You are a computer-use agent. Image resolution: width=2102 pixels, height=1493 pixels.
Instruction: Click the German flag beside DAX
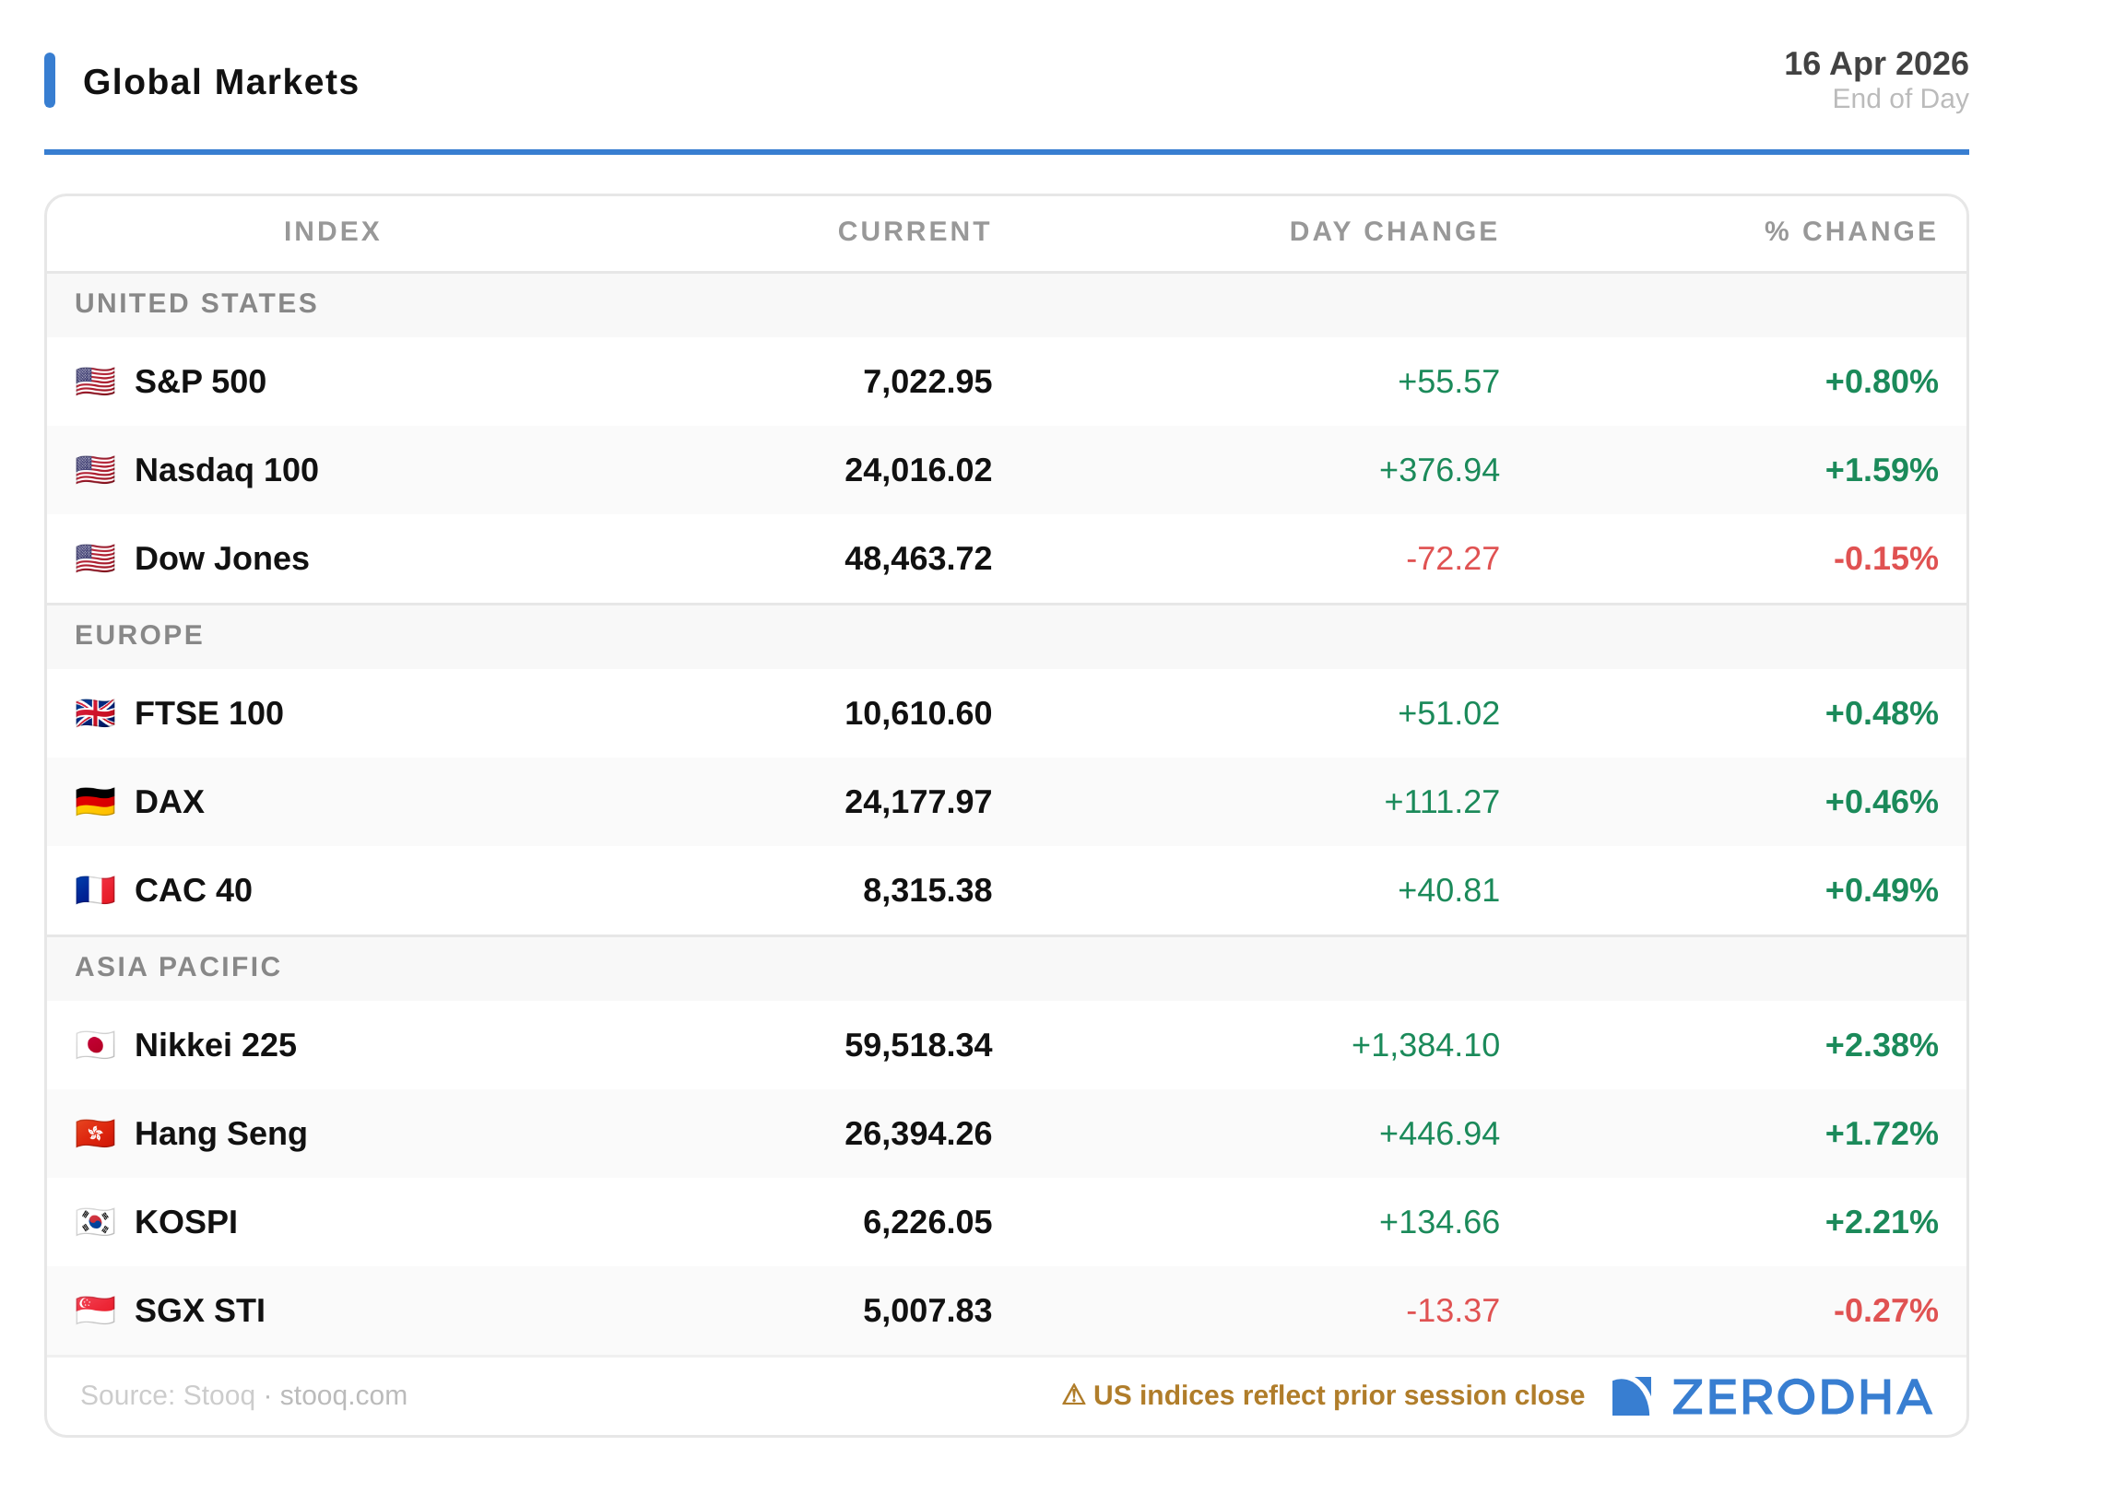(95, 802)
